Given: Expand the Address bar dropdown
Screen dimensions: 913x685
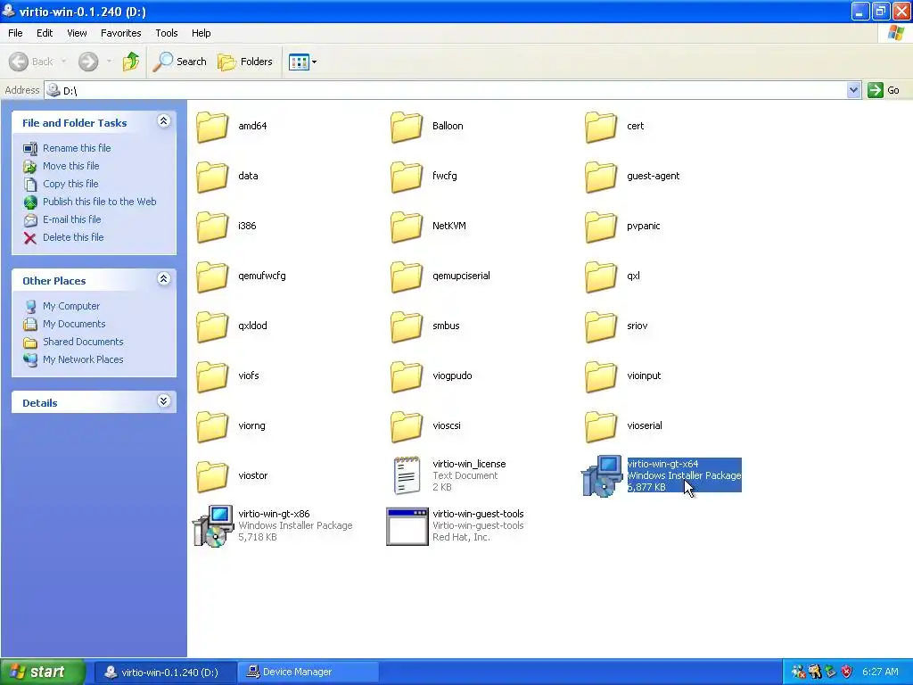Looking at the screenshot, I should (x=853, y=90).
